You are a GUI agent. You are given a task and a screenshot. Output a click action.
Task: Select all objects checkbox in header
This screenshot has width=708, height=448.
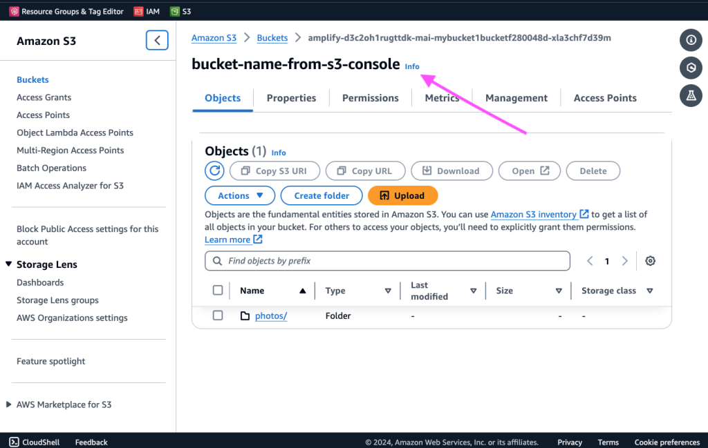point(218,290)
